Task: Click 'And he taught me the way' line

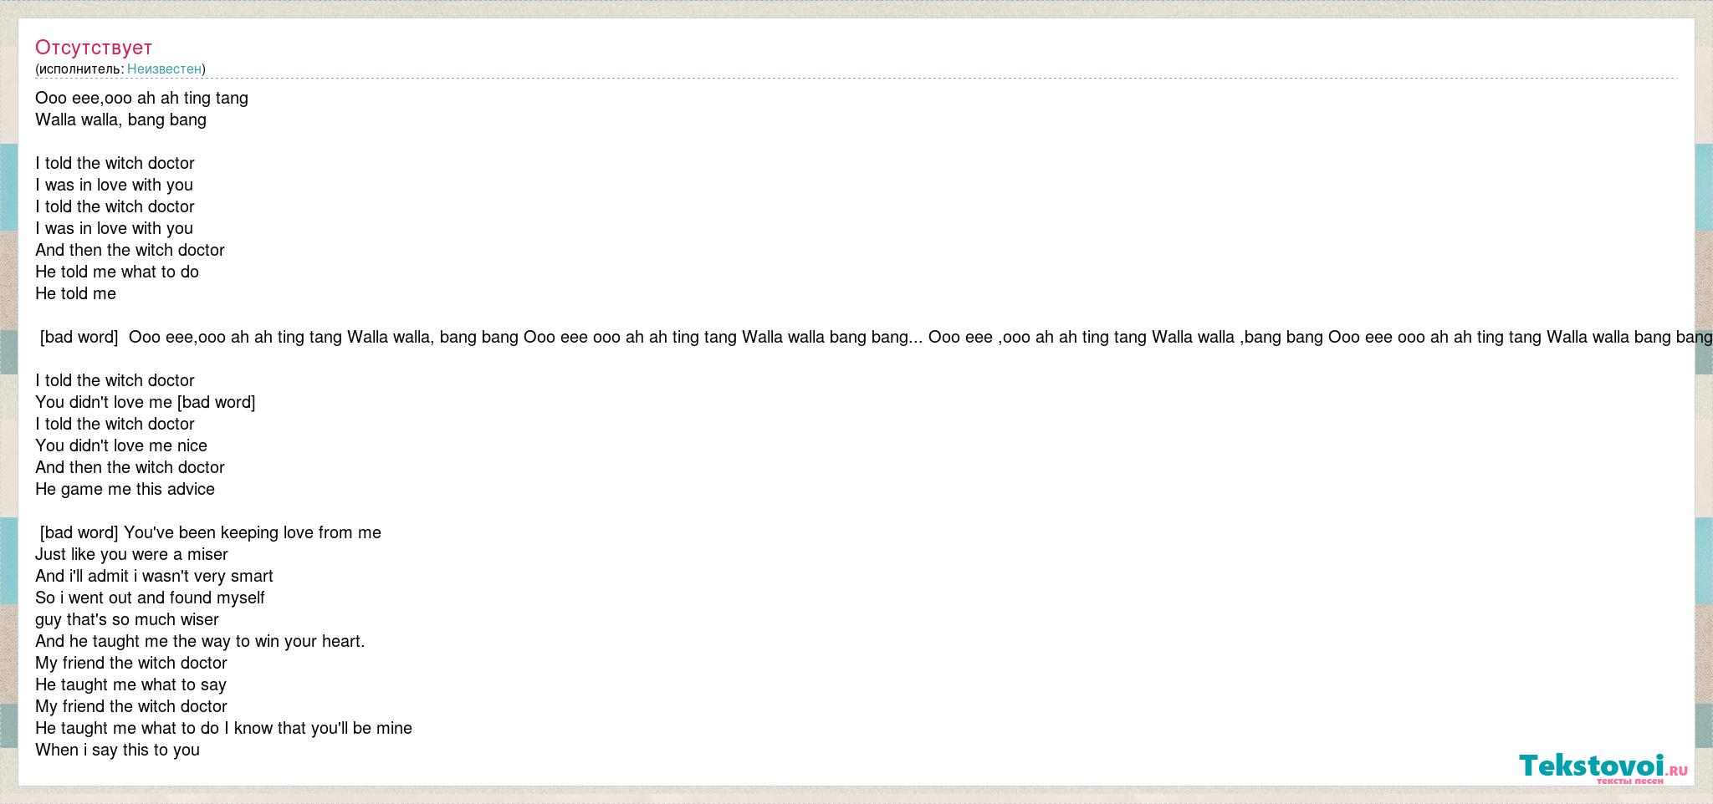Action: [200, 641]
